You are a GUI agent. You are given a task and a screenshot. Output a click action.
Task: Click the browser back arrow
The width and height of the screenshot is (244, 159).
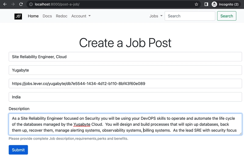(5, 5)
